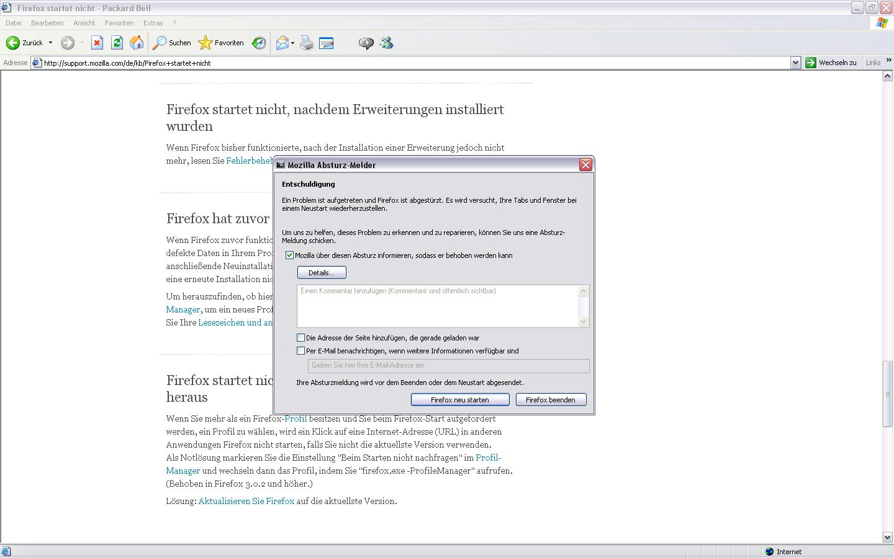Expand the address bar dropdown arrow
894x558 pixels.
point(795,63)
